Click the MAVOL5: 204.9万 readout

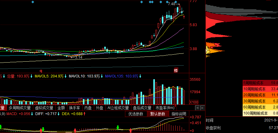click(49, 76)
